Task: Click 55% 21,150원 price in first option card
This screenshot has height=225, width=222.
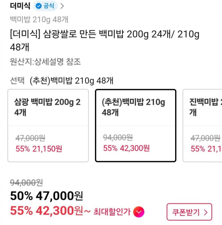Action: tap(39, 149)
